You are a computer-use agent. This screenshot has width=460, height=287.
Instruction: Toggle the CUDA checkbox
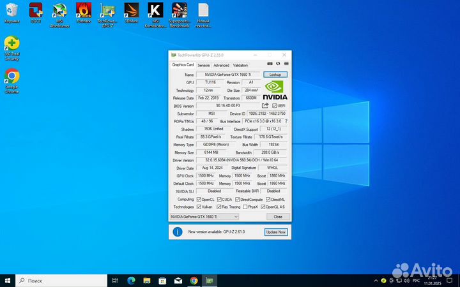219,199
